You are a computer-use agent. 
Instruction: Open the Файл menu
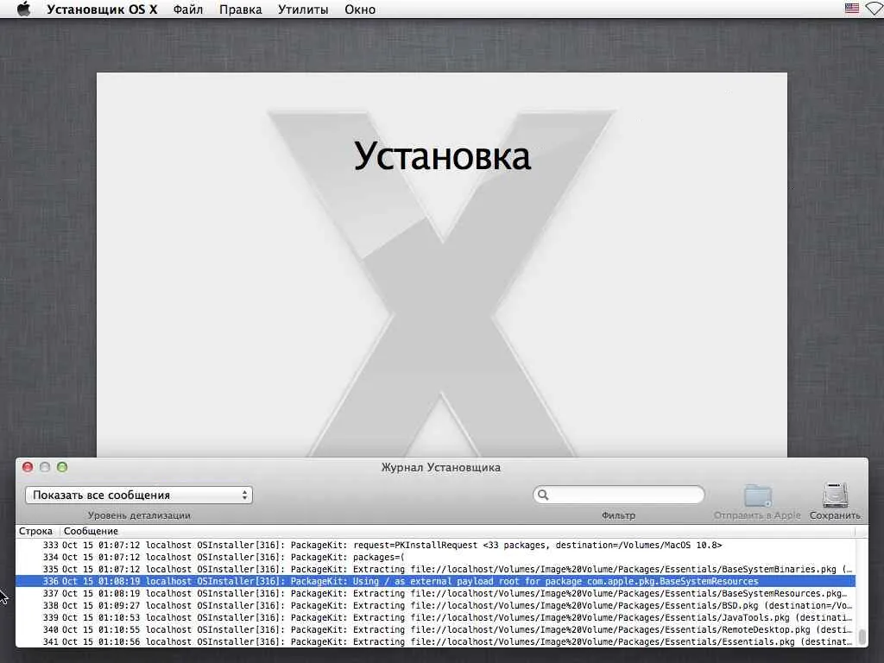[x=187, y=9]
